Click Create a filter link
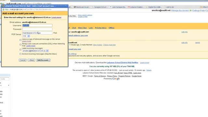208x117 pixels. pyautogui.click(x=83, y=17)
